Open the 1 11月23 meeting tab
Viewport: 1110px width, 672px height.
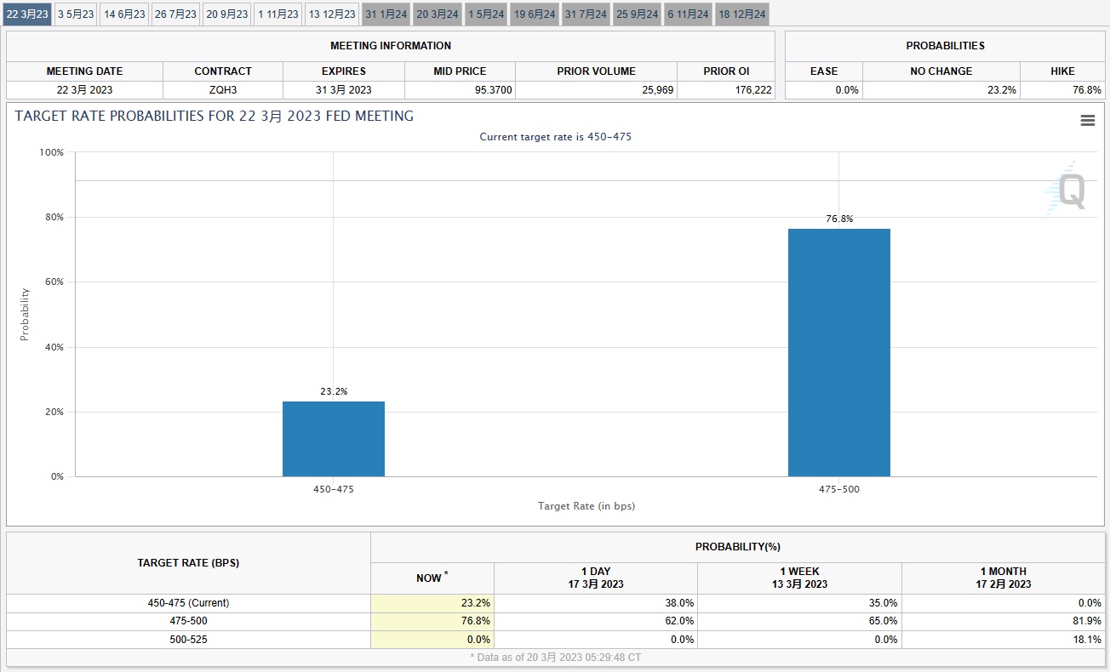(278, 14)
